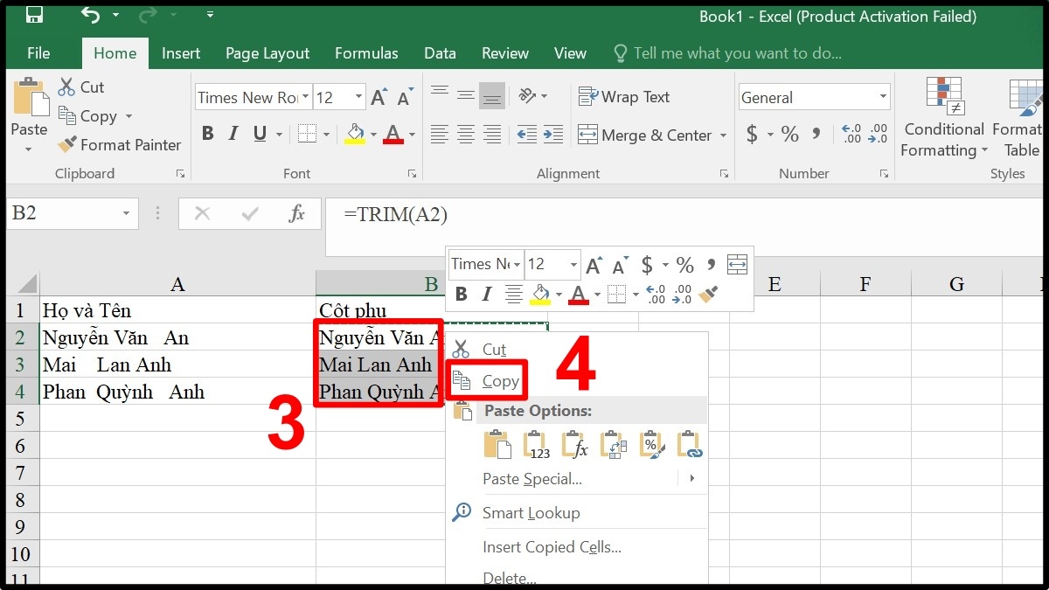Click the Paste Formulas (fx) option icon
Screen dimensions: 1049x590
click(x=574, y=445)
